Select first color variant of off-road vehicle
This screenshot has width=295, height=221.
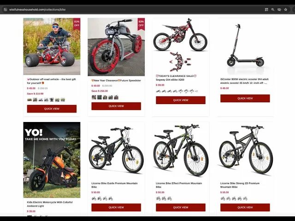(x=29, y=100)
